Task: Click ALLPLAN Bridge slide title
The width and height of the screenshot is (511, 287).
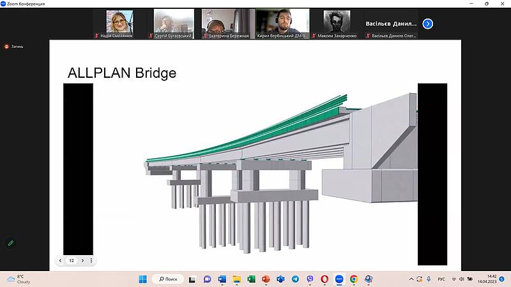Action: (x=122, y=73)
